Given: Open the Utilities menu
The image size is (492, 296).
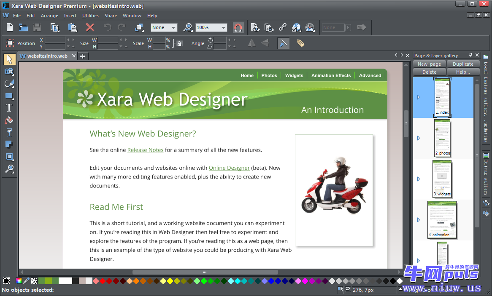Looking at the screenshot, I should (90, 16).
